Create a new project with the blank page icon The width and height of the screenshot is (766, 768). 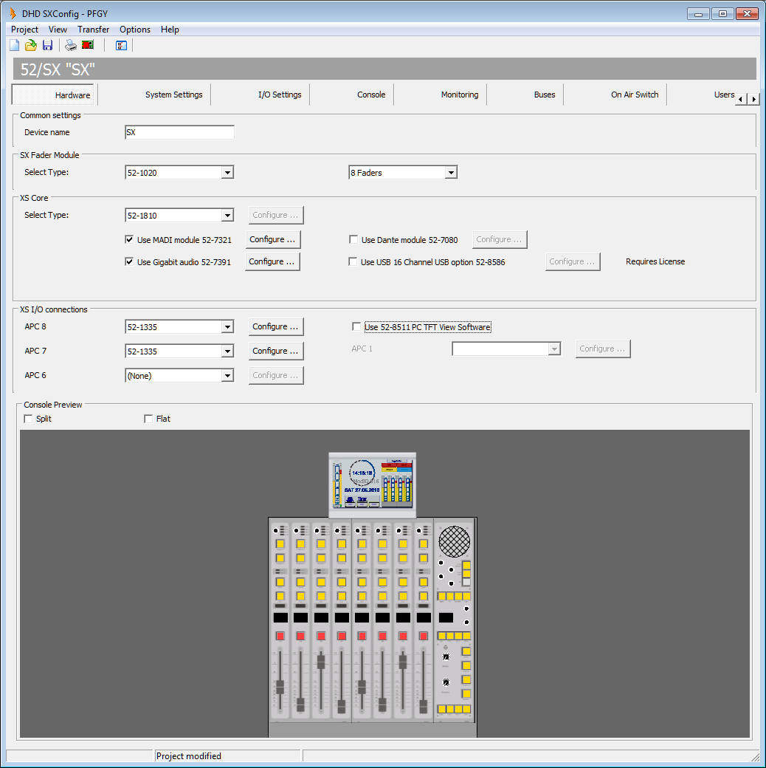point(15,46)
